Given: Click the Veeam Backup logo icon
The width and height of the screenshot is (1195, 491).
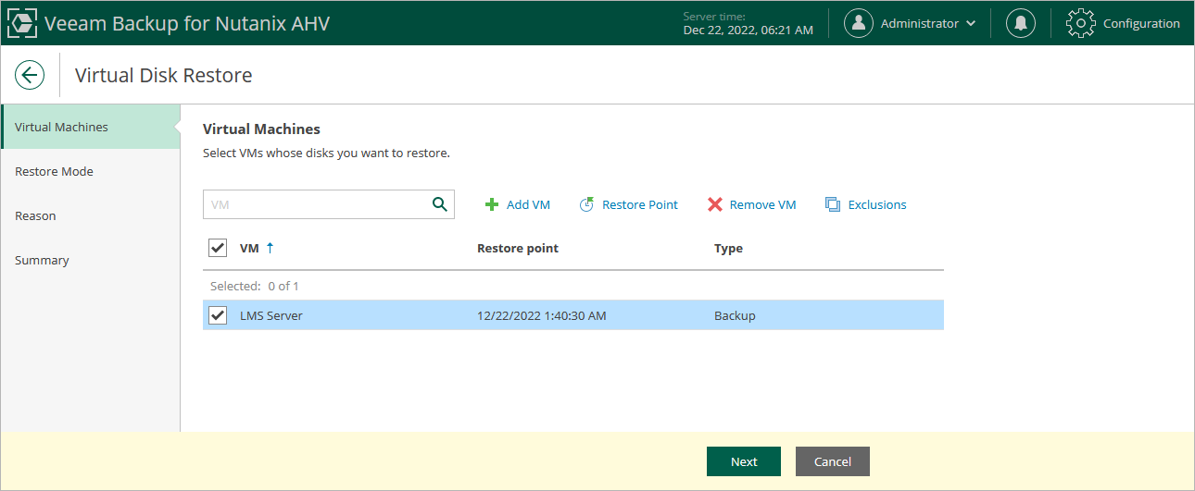Looking at the screenshot, I should (22, 23).
